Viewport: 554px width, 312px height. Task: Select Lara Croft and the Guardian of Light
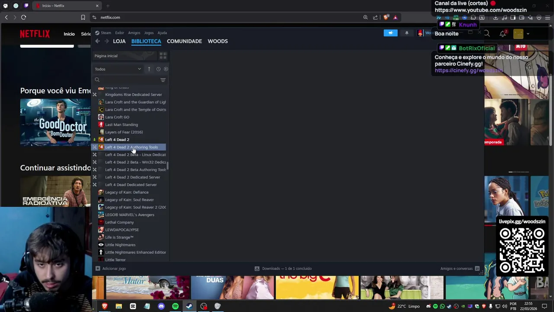(x=130, y=102)
